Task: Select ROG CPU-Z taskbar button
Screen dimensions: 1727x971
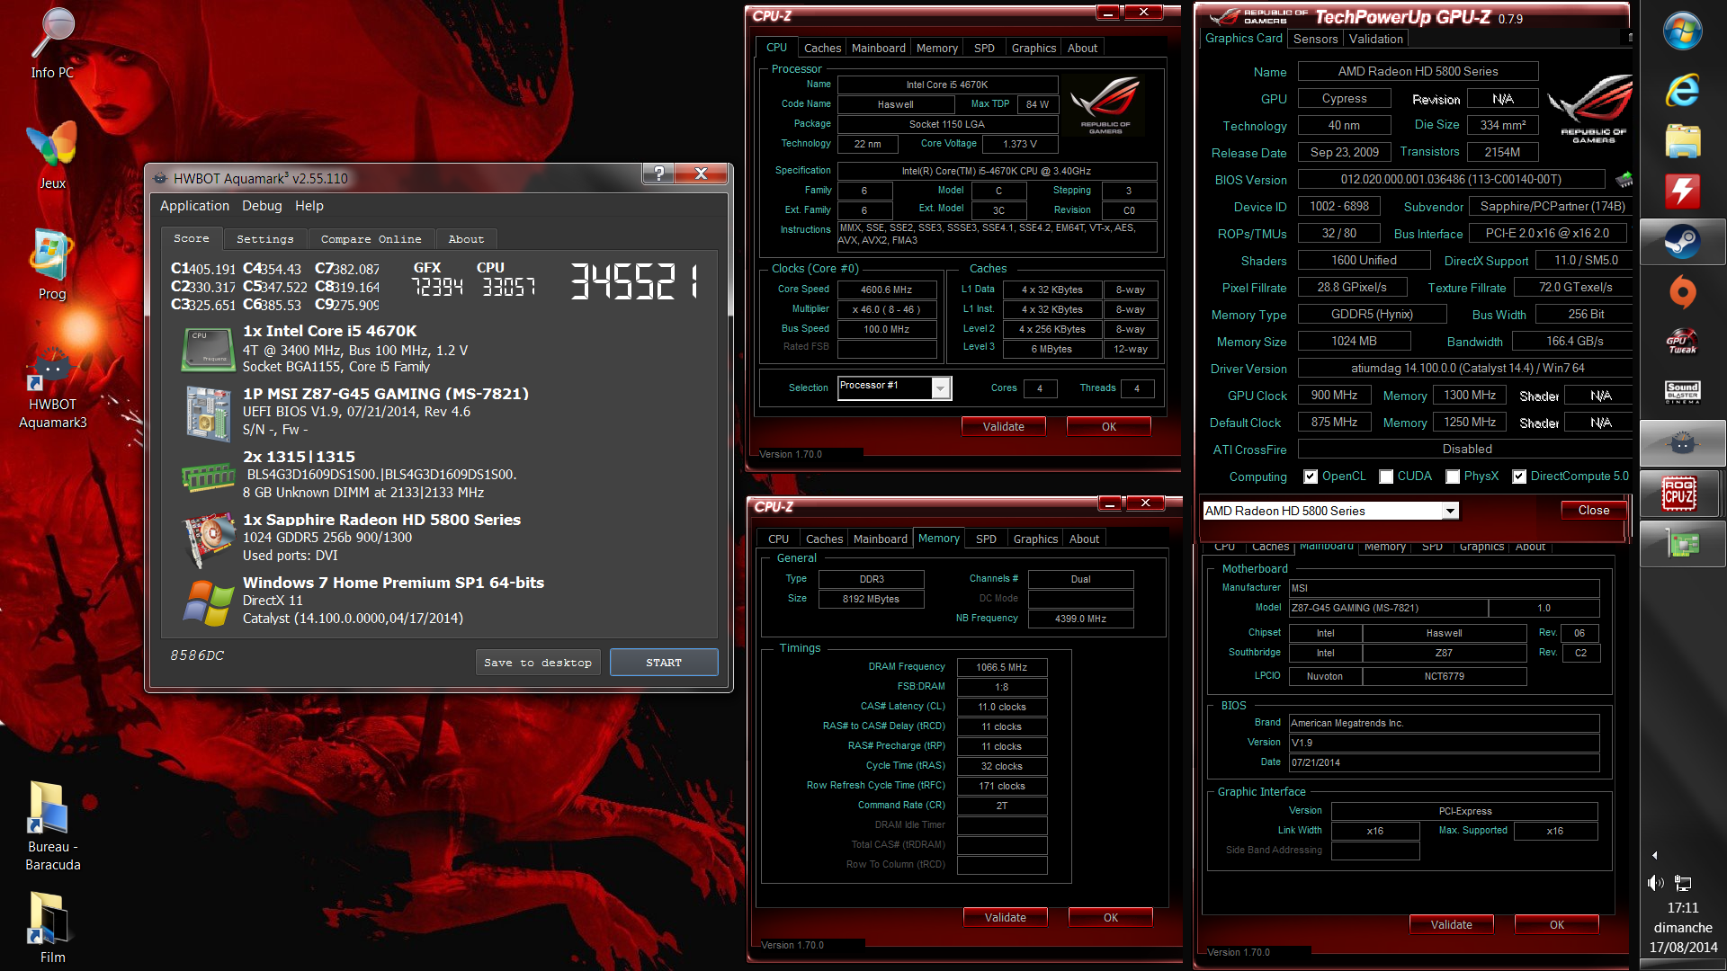Action: 1680,494
